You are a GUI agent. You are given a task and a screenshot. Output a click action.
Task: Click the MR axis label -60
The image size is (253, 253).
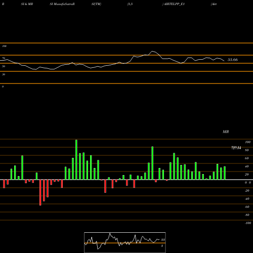[x=247, y=207]
